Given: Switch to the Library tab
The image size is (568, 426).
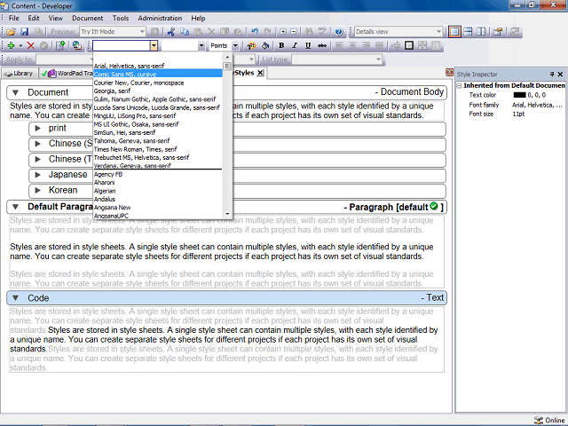Looking at the screenshot, I should pyautogui.click(x=20, y=74).
